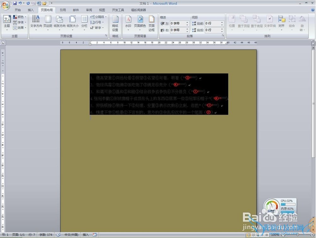Open 水印 watermark menu

point(128,23)
